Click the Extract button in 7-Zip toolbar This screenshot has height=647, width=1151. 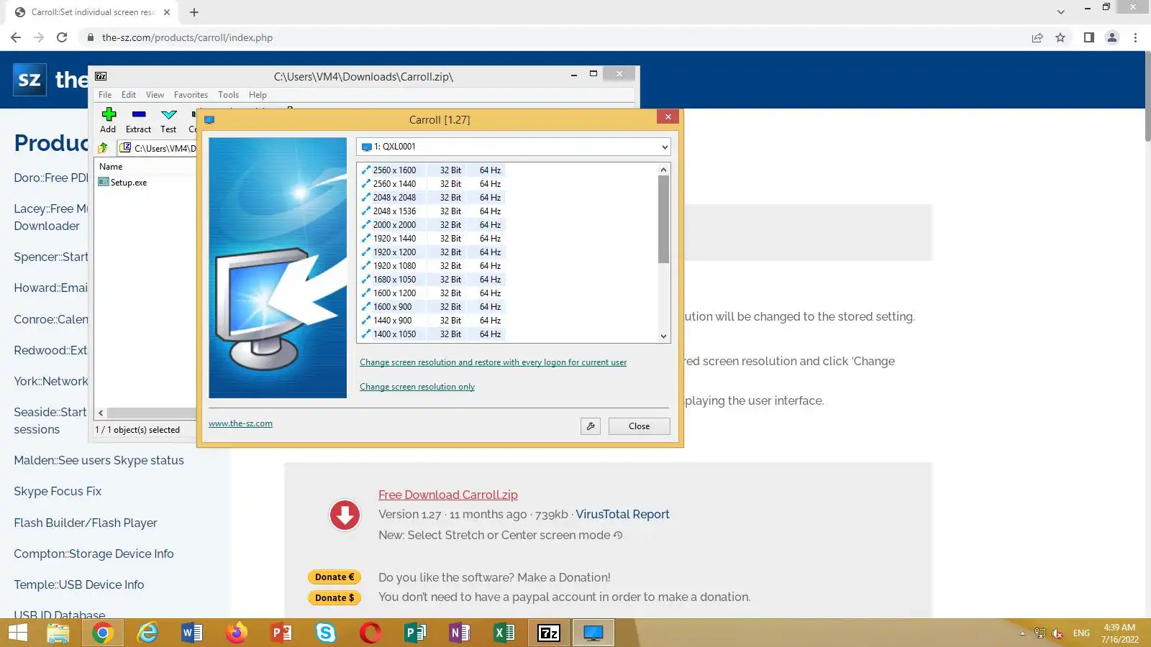pos(138,121)
